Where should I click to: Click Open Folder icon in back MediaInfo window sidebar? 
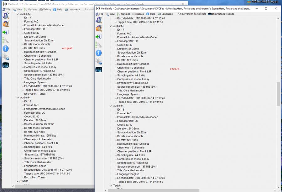pos(6,24)
